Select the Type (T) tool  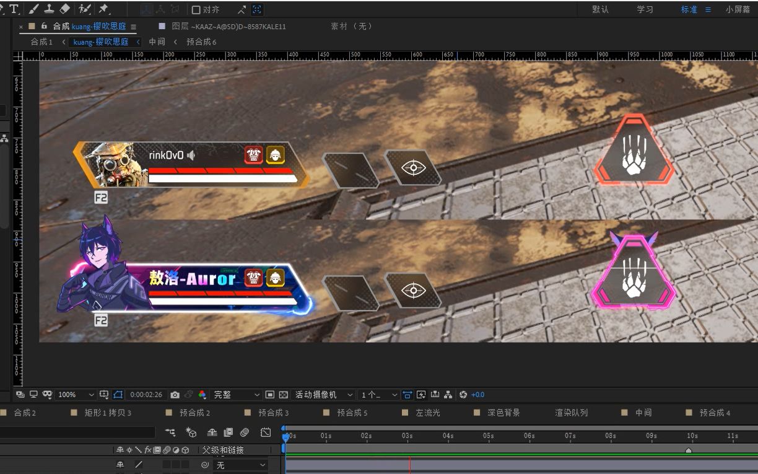[14, 9]
